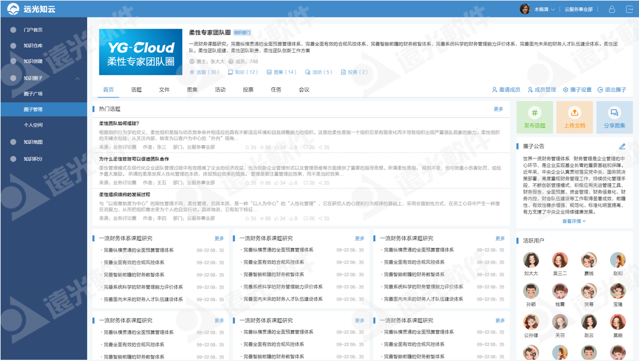This screenshot has width=639, height=361.
Task: Click the 话题 (36) count link
Action: pos(205,73)
